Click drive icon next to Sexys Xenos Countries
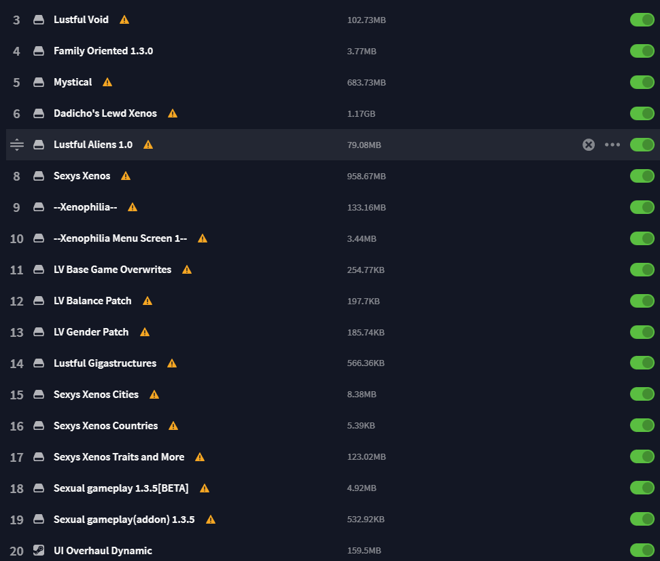Screen dimensions: 660x561 coord(39,426)
